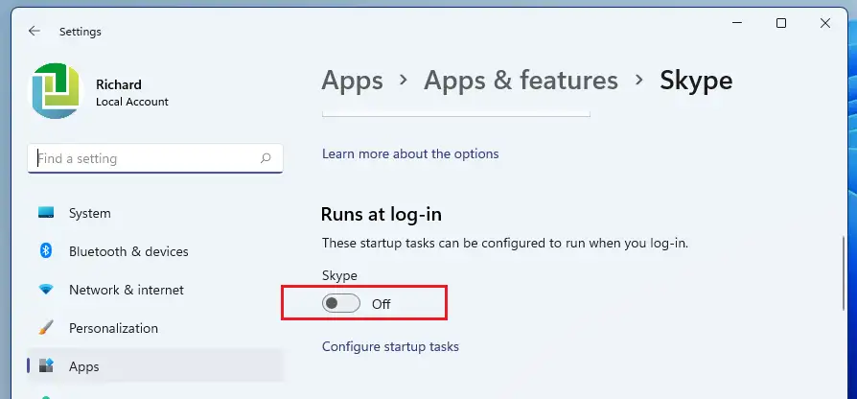Click the Richard account avatar
This screenshot has height=399, width=857.
coord(56,91)
